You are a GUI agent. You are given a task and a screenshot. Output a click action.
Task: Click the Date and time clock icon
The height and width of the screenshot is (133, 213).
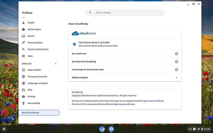23,70
